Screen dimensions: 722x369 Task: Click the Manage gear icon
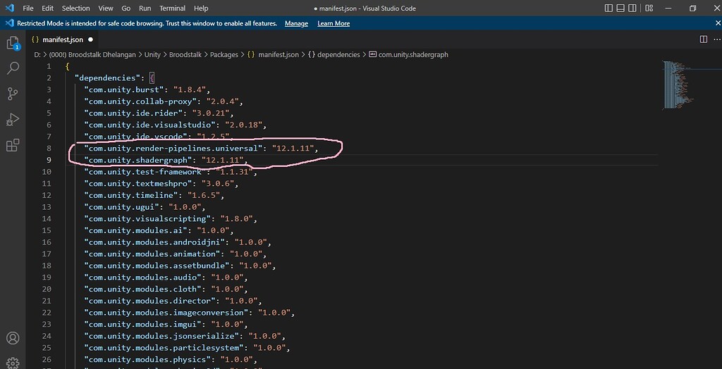point(13,363)
